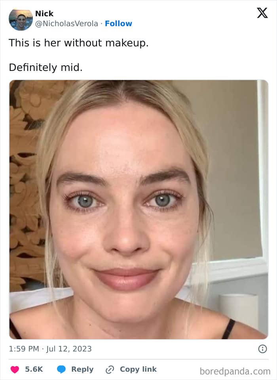The height and width of the screenshot is (380, 277).
Task: Click the Reply button label
Action: pyautogui.click(x=82, y=369)
